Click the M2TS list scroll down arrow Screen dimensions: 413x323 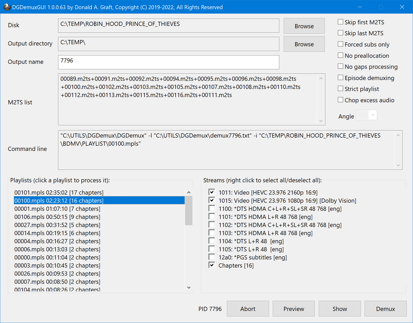click(321, 121)
